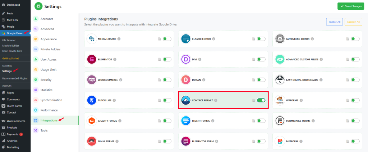Open Recommended Plugins submenu link

[15, 78]
